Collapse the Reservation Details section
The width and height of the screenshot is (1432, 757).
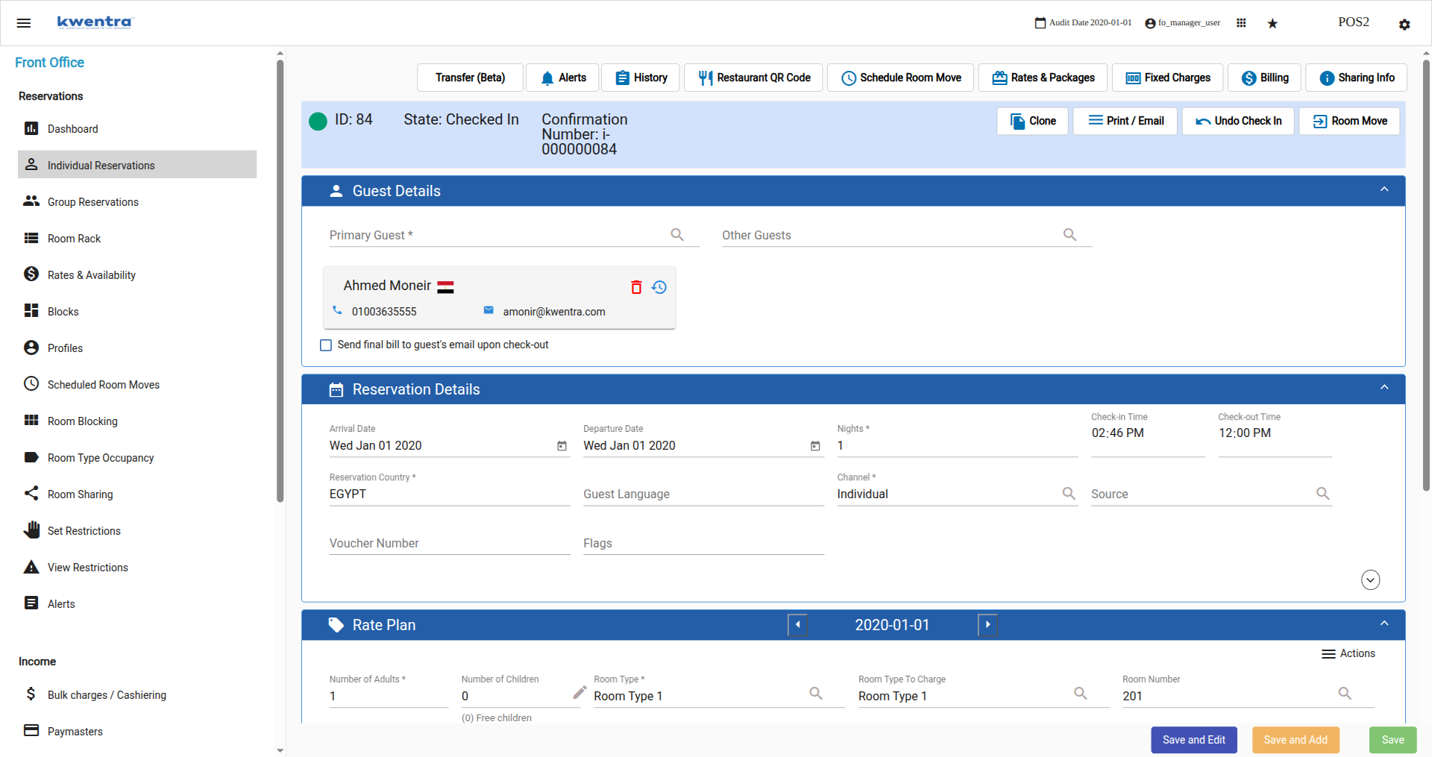(x=1384, y=388)
